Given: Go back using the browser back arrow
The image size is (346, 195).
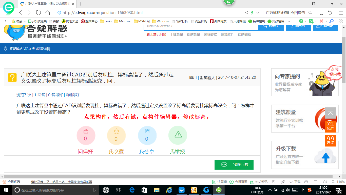Looking at the screenshot, I should point(21,13).
